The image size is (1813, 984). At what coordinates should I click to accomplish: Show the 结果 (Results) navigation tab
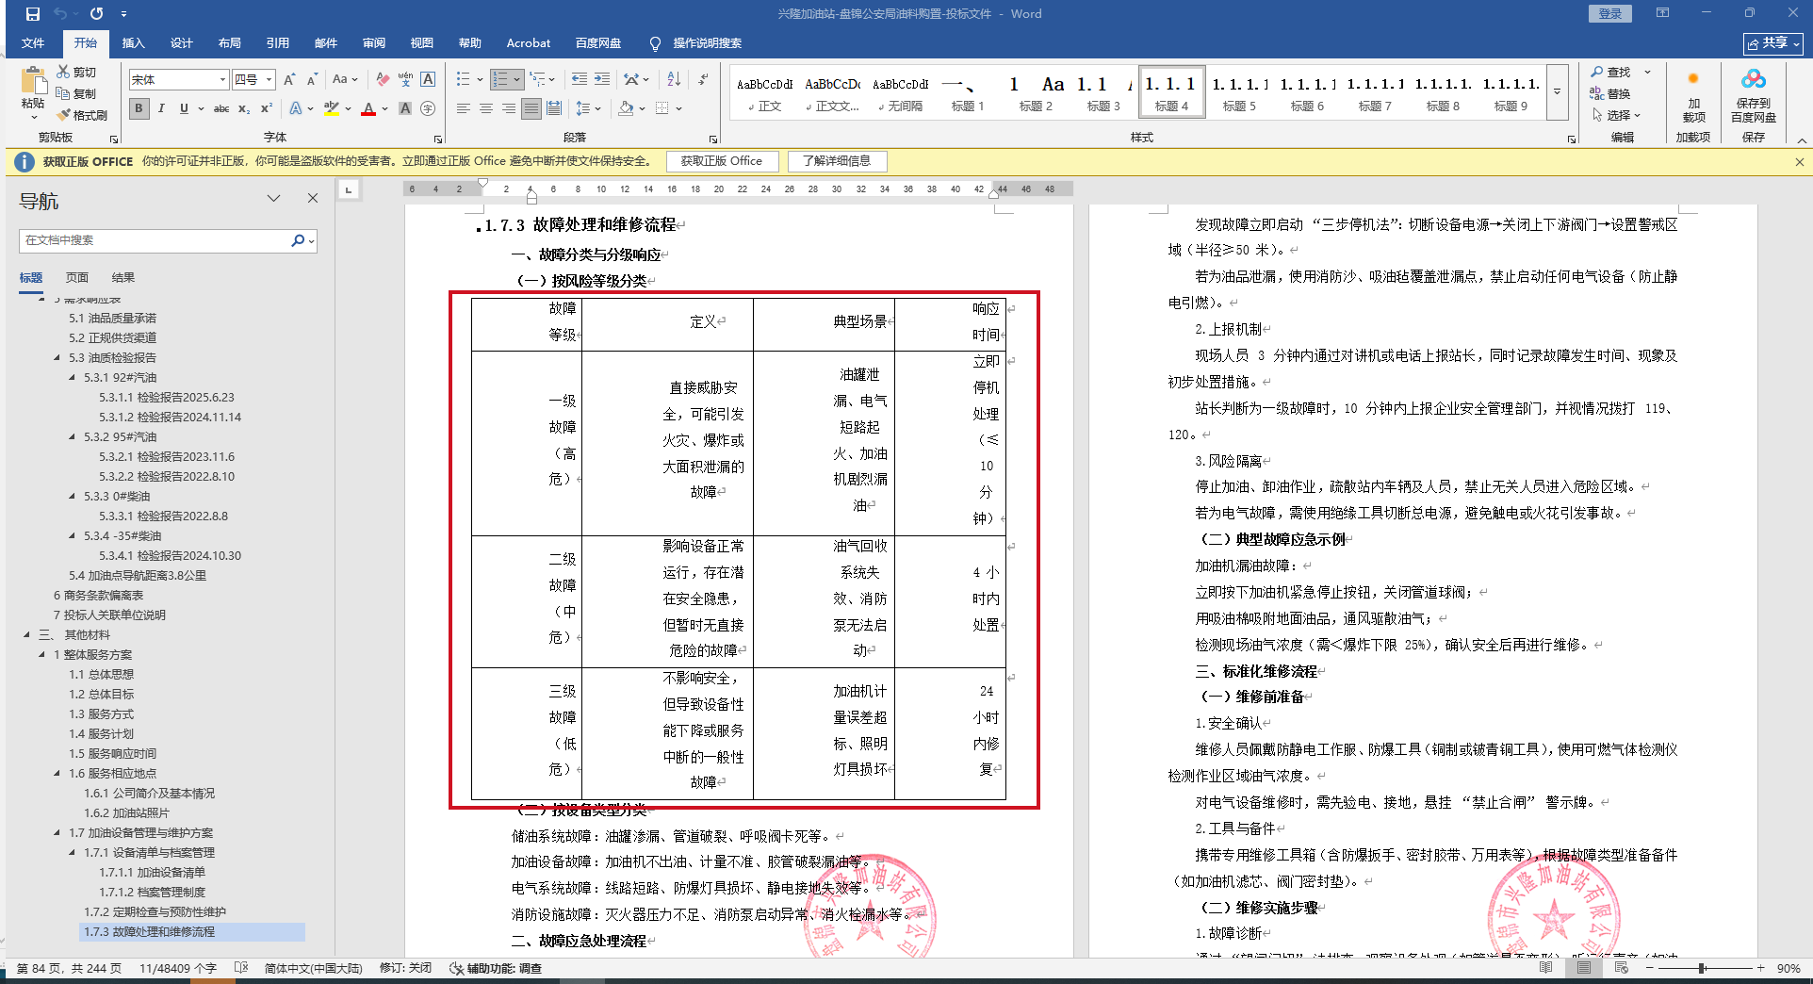[123, 278]
